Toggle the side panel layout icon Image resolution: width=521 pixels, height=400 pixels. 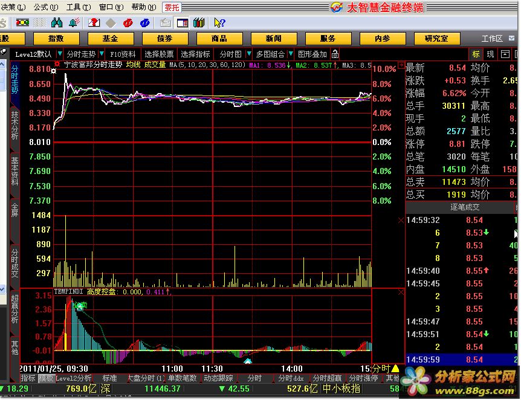(183, 23)
